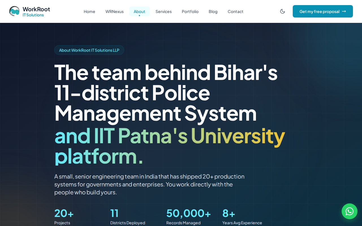This screenshot has height=226, width=362.
Task: Go to the Home page
Action: pos(89,11)
